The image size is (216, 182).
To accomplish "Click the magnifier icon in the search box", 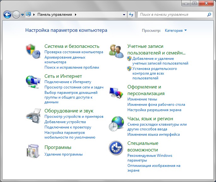I will [x=209, y=14].
